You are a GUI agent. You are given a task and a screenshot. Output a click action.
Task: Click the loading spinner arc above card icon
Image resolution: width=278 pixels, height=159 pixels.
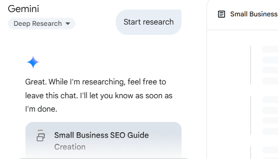click(x=40, y=131)
